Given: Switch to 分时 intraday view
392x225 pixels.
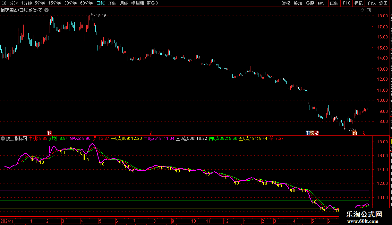Looking at the screenshot, I should [14, 3].
